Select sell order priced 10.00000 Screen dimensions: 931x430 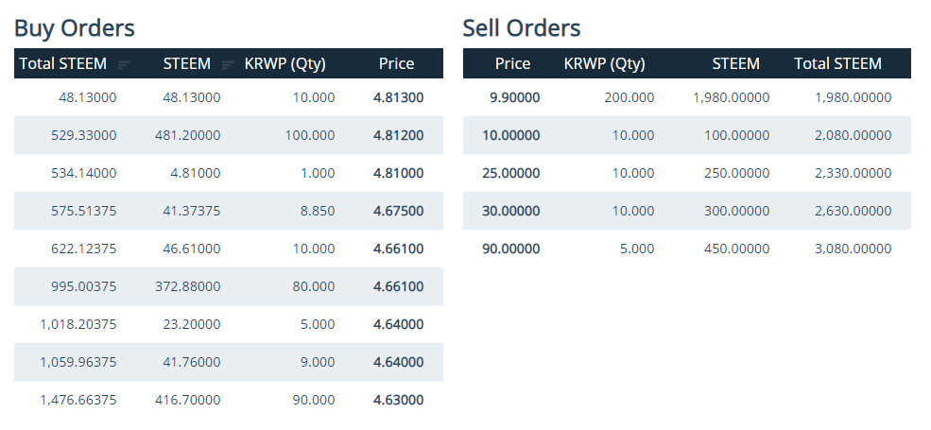click(687, 135)
